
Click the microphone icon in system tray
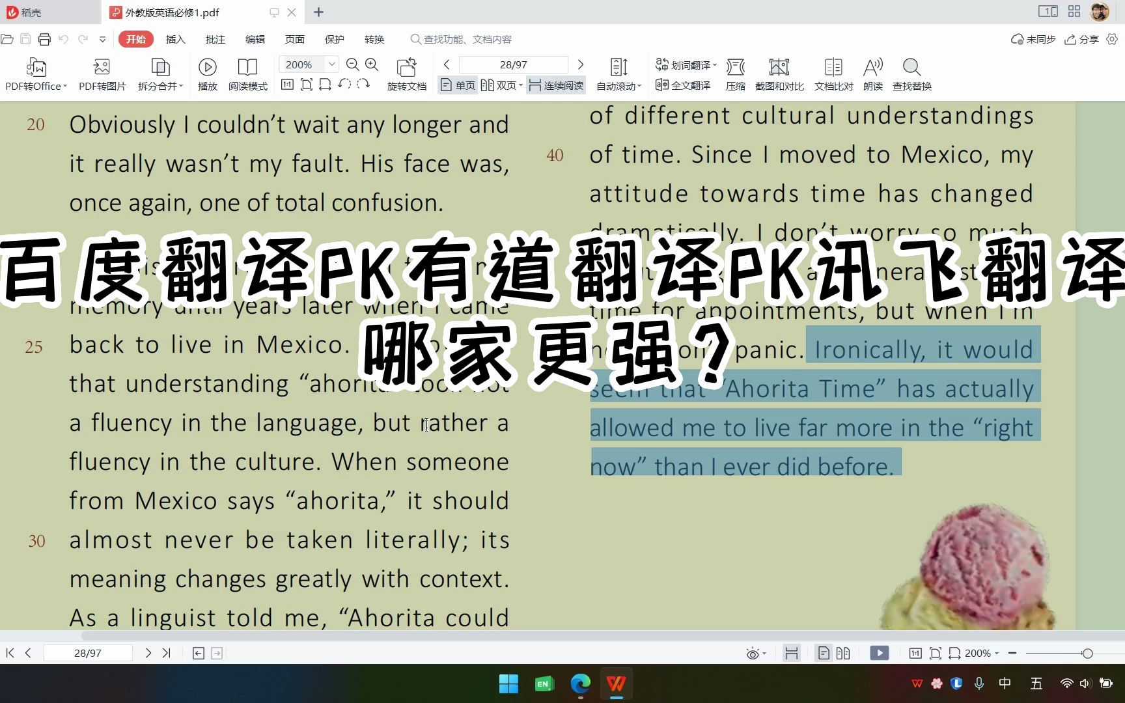[x=979, y=683]
